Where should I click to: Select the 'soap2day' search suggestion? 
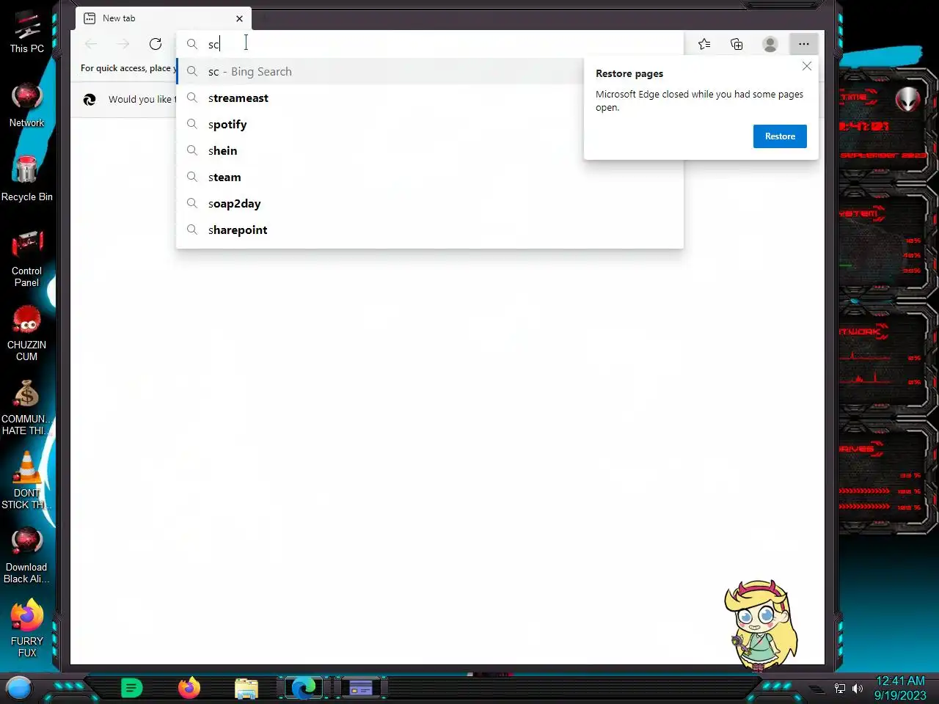430,203
